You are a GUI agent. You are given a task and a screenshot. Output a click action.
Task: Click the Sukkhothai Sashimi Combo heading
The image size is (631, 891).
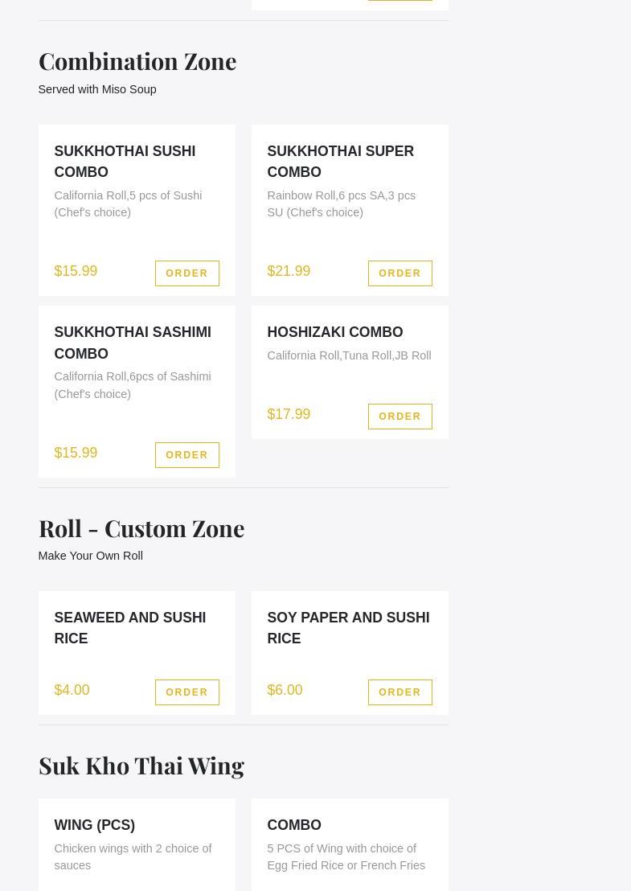coord(133,343)
